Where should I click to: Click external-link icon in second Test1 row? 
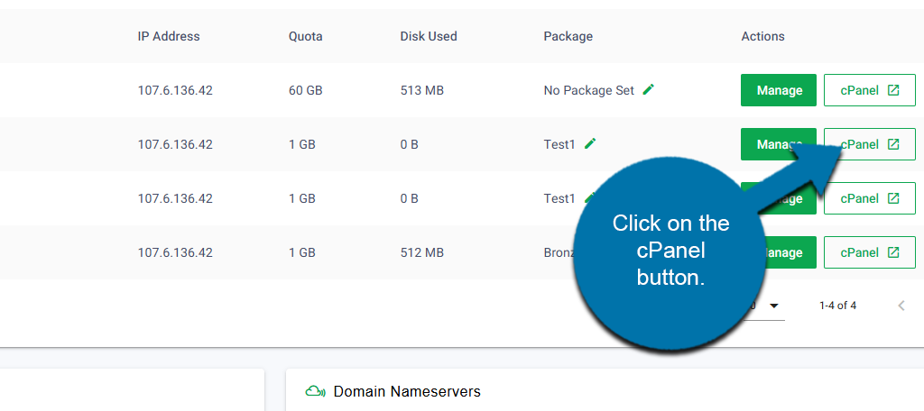point(893,198)
